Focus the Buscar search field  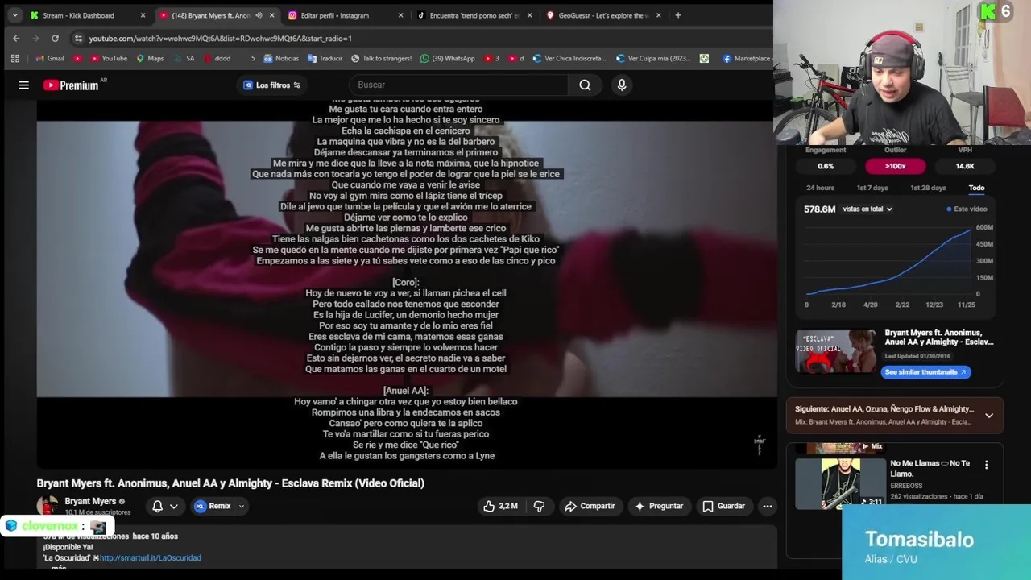point(458,85)
